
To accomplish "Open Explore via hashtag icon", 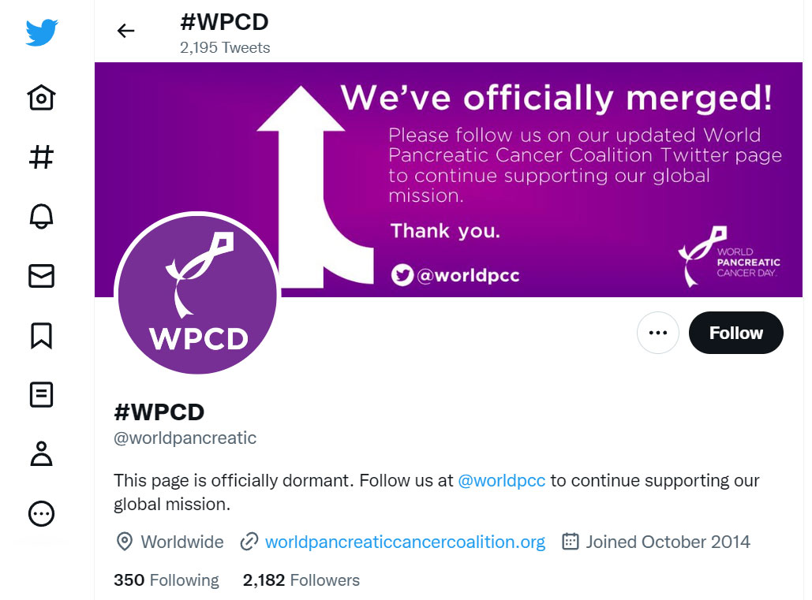I will pos(41,157).
